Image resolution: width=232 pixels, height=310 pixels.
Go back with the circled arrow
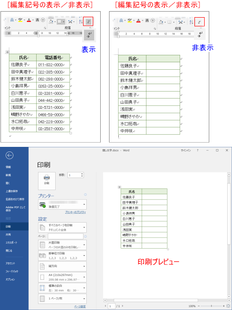(9, 155)
